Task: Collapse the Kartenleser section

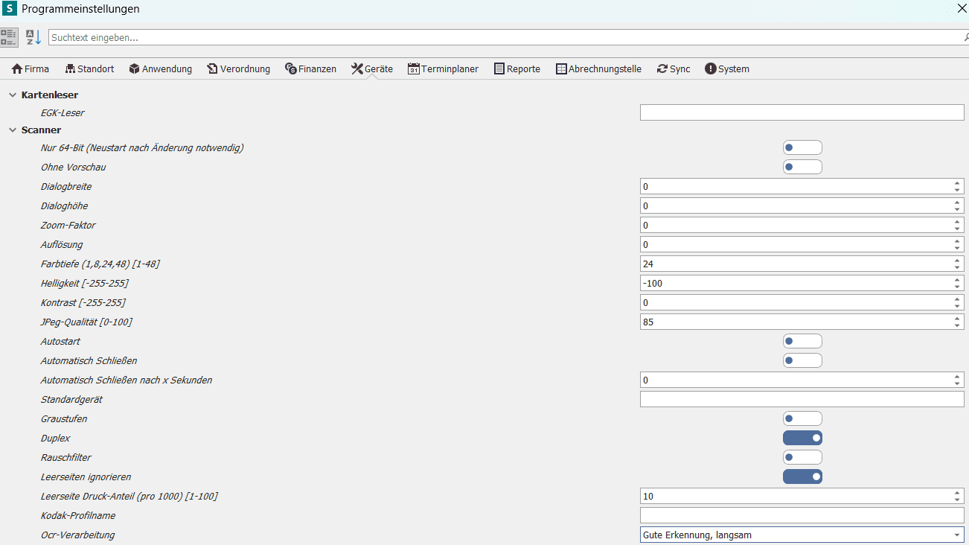Action: point(12,95)
